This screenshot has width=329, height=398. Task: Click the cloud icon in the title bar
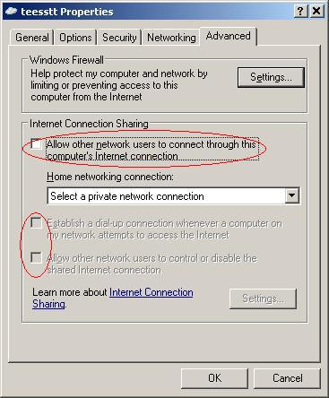(11, 11)
